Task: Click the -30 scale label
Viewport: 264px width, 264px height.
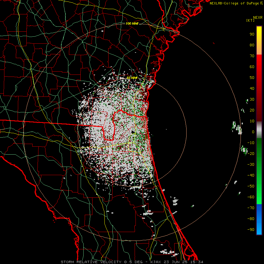Action: coord(251,165)
